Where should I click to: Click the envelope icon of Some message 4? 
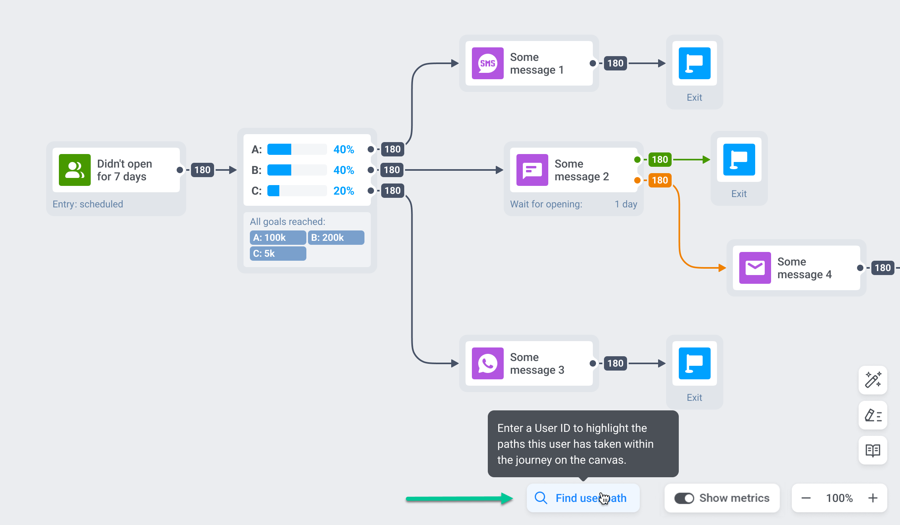[x=755, y=268]
